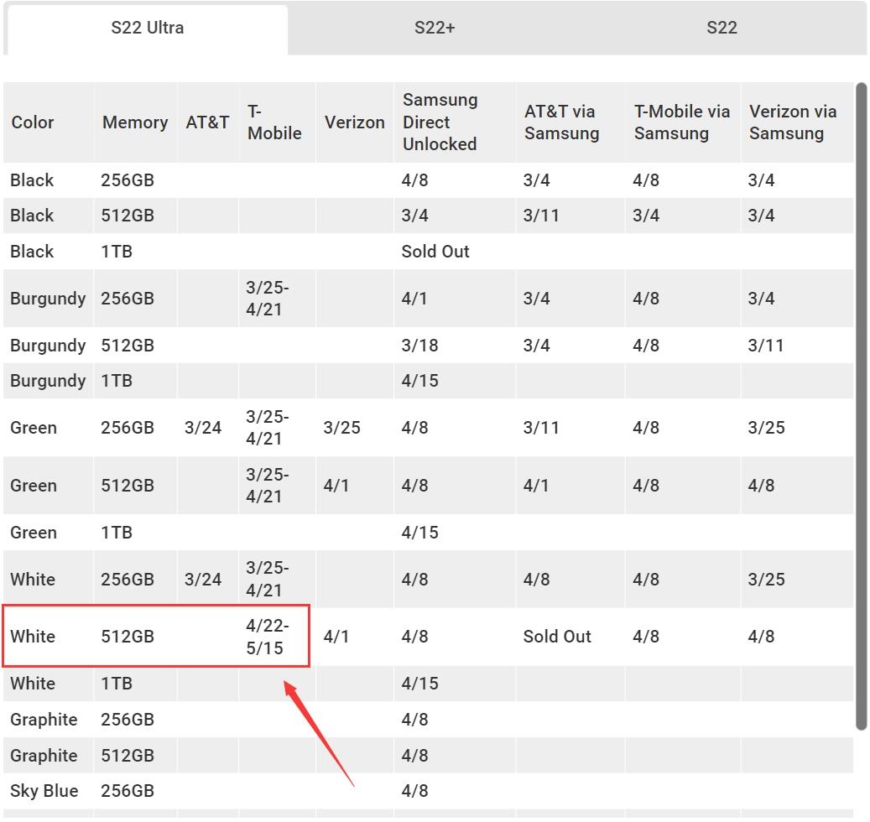The image size is (870, 822).
Task: Select '4/22-5/15' T-Mobile date for White 512GB
Action: 268,636
